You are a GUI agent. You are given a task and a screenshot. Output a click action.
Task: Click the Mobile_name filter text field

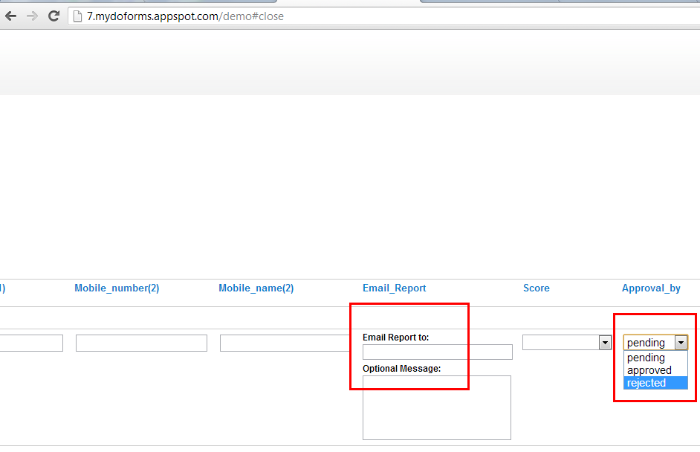[x=285, y=343]
